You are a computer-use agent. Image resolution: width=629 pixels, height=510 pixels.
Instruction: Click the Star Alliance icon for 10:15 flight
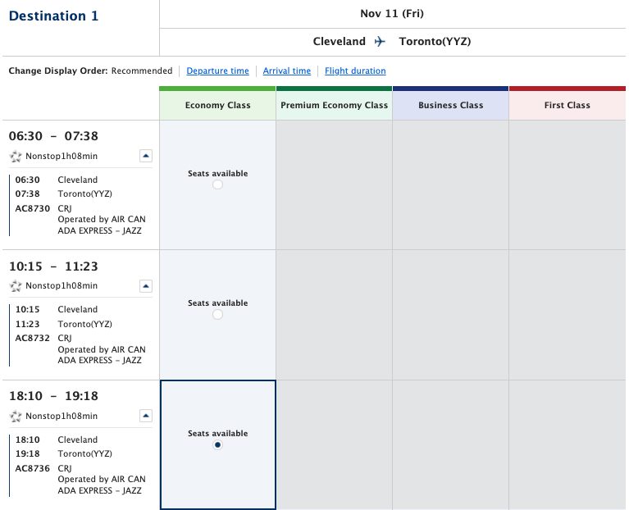coord(15,286)
